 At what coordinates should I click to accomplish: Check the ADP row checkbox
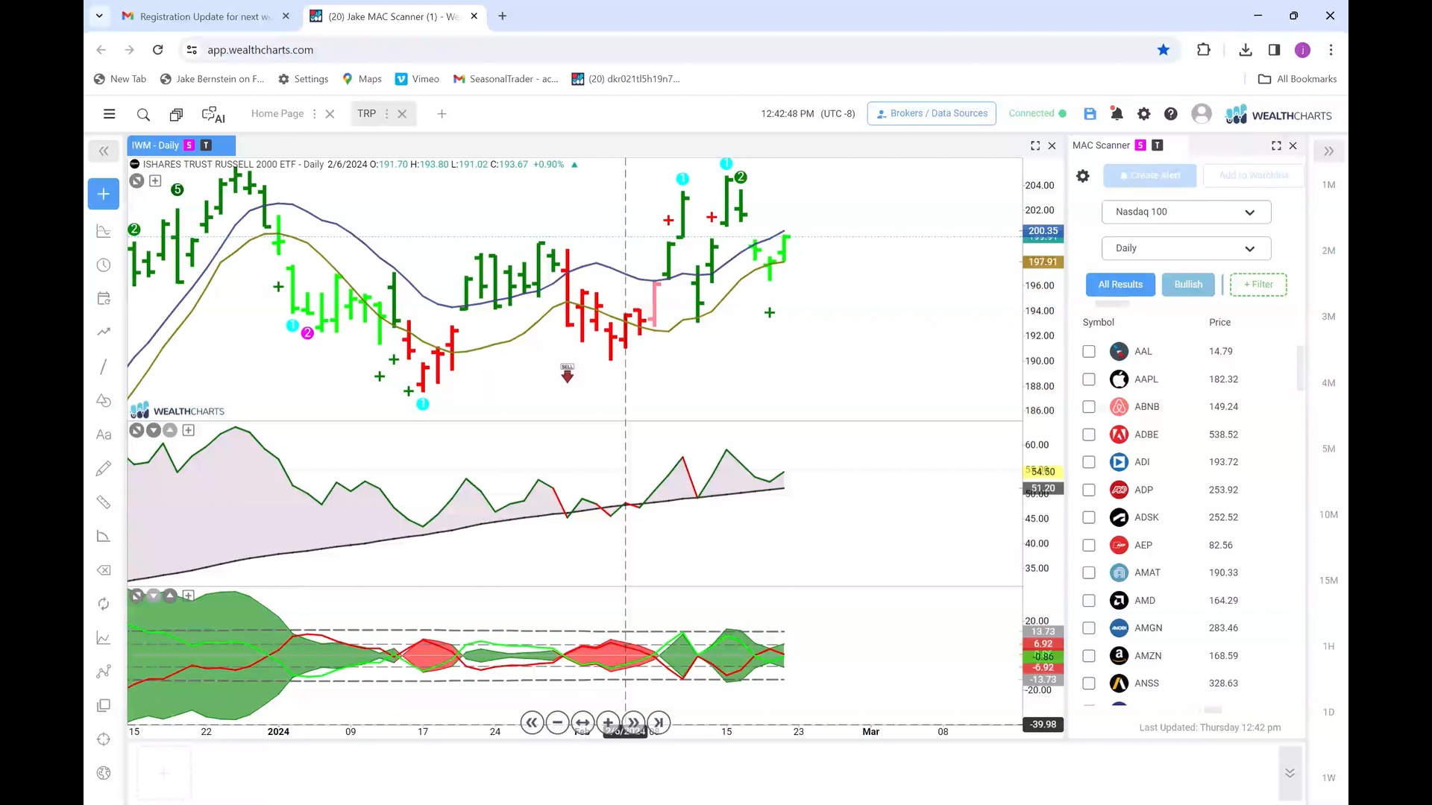1089,490
